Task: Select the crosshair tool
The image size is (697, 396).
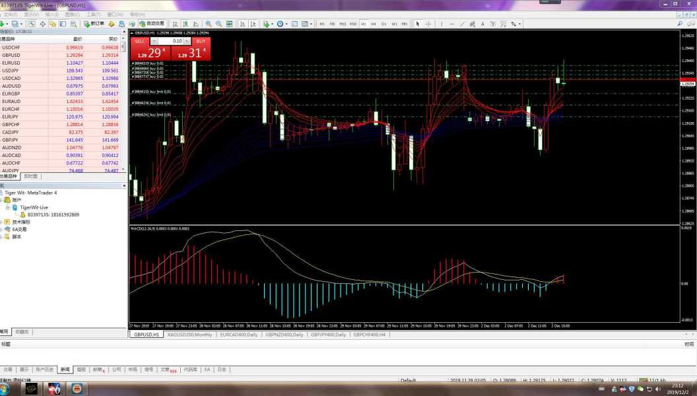Action: point(428,24)
